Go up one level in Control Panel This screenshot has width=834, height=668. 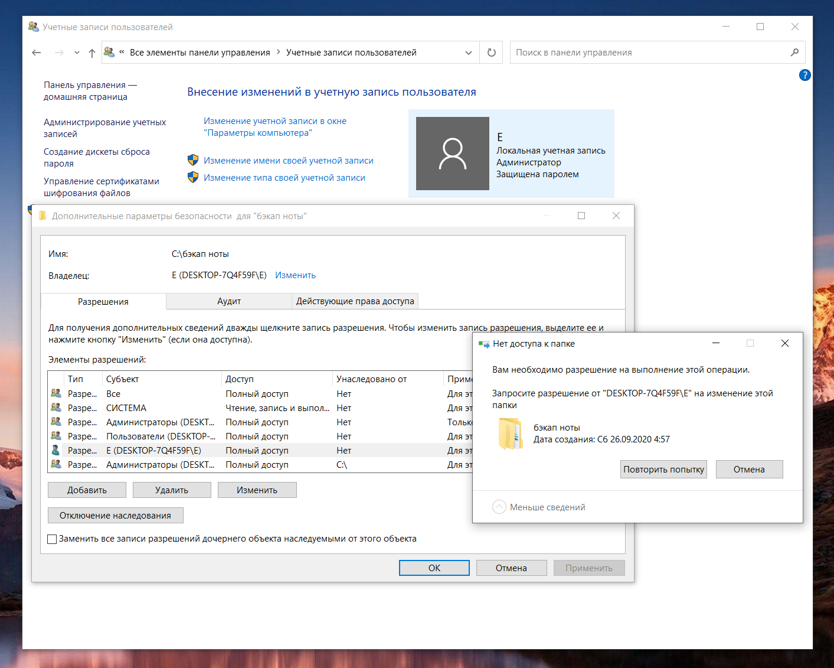(x=92, y=53)
